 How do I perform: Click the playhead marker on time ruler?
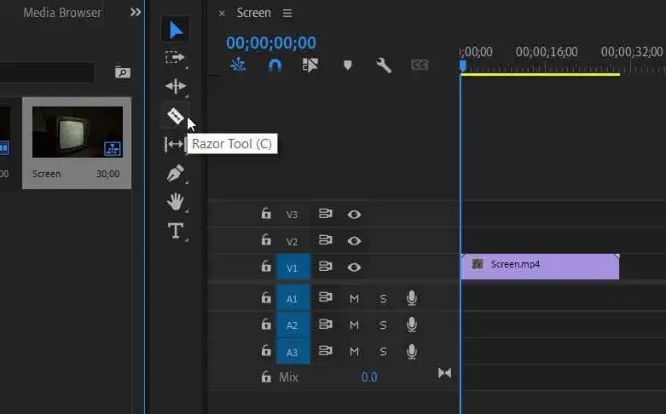click(x=463, y=66)
